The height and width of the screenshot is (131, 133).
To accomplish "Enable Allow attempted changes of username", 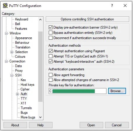I will [x=50, y=80].
